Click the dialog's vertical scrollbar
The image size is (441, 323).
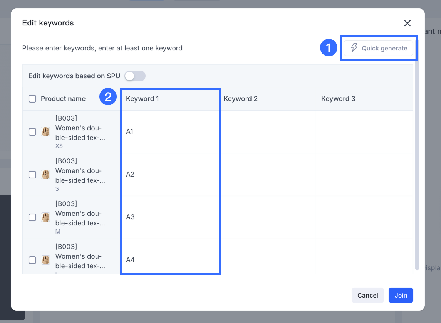pos(417,154)
